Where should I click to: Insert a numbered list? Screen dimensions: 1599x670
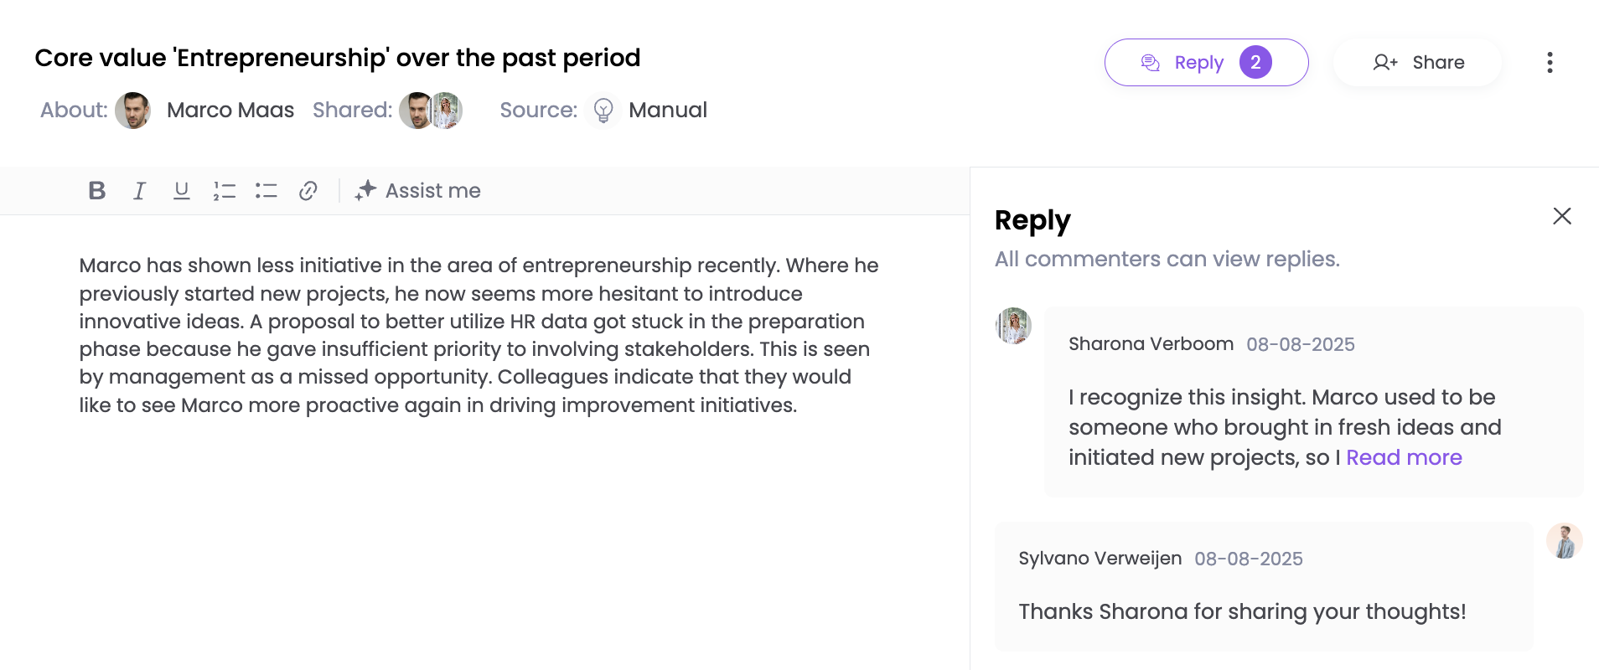[x=224, y=191]
